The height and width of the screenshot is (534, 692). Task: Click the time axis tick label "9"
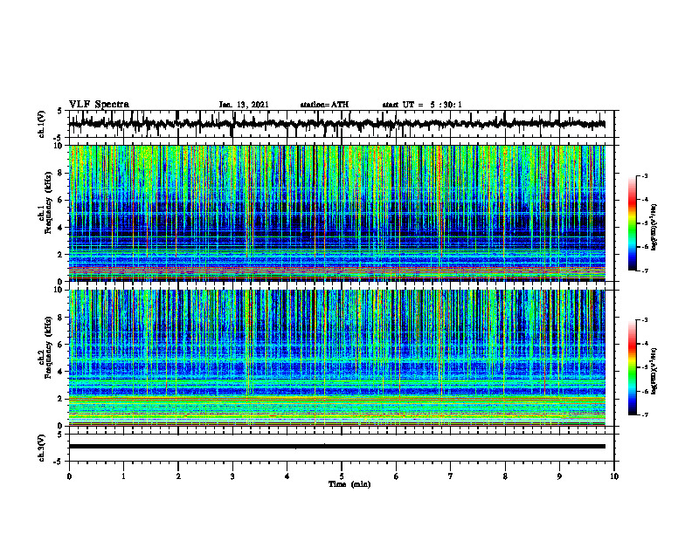pyautogui.click(x=559, y=476)
